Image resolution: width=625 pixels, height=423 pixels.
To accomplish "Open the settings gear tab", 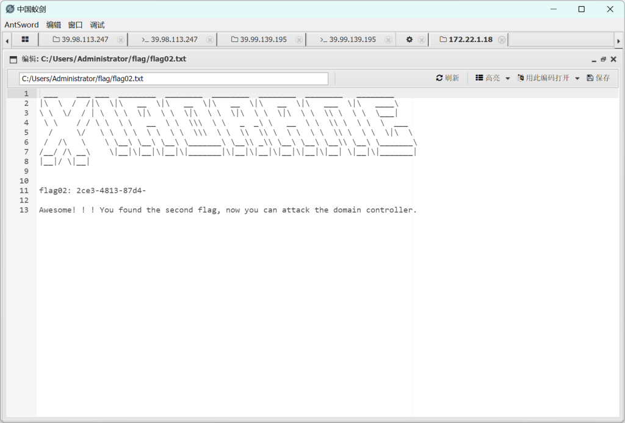I will (410, 40).
